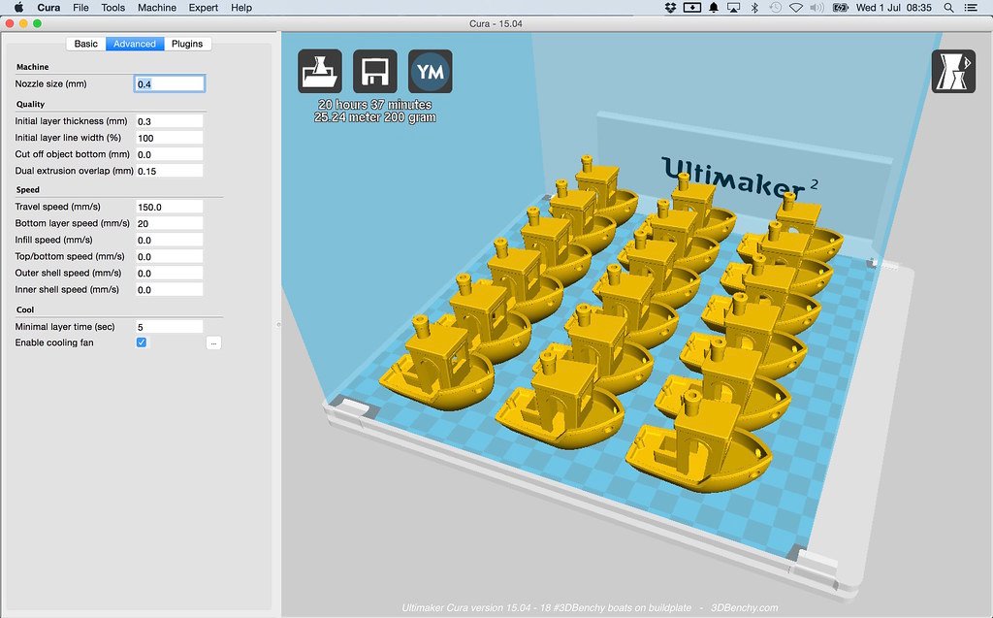This screenshot has width=993, height=618.
Task: Open the Expert menu
Action: [x=203, y=8]
